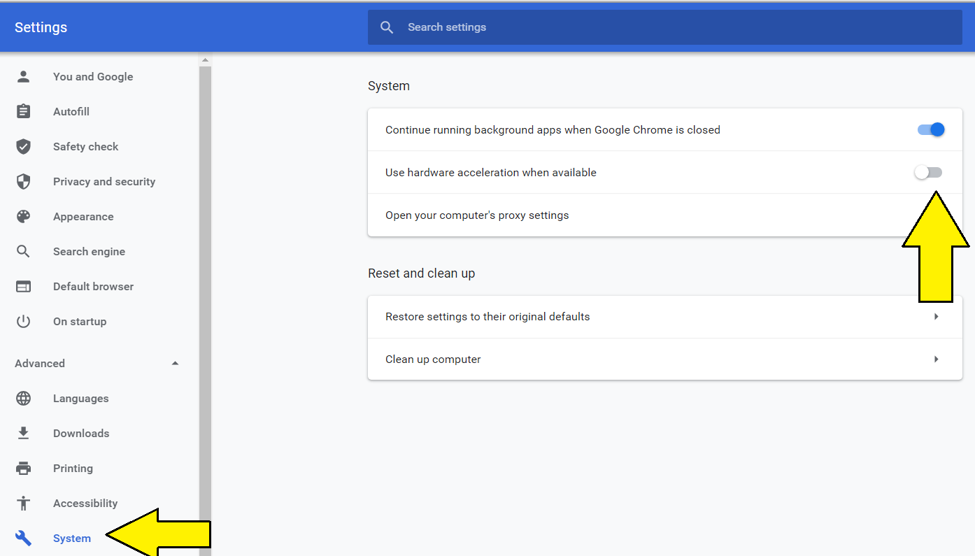Open Privacy and security section
The width and height of the screenshot is (975, 556).
(x=104, y=181)
